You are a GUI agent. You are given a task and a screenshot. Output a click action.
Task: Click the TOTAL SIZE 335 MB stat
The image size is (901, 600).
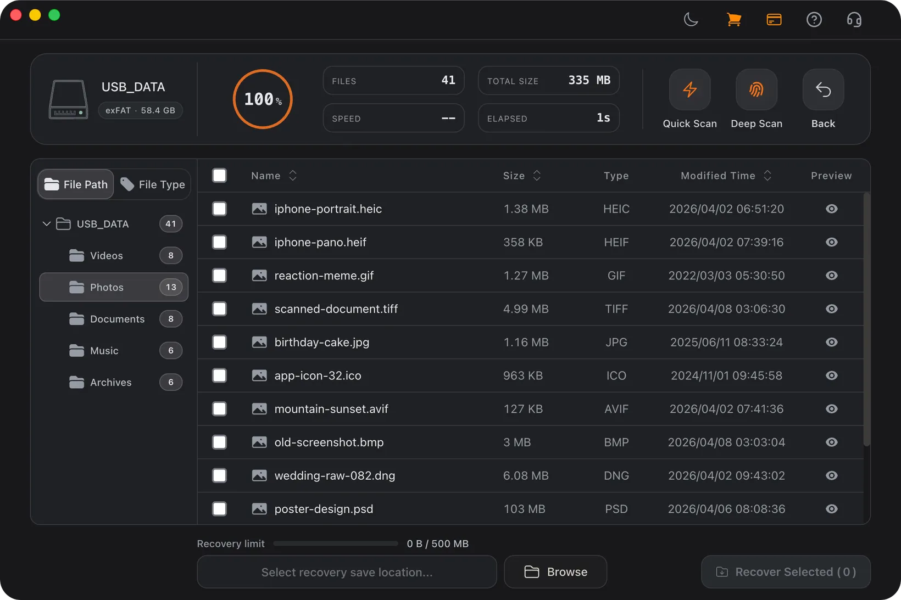pos(549,81)
